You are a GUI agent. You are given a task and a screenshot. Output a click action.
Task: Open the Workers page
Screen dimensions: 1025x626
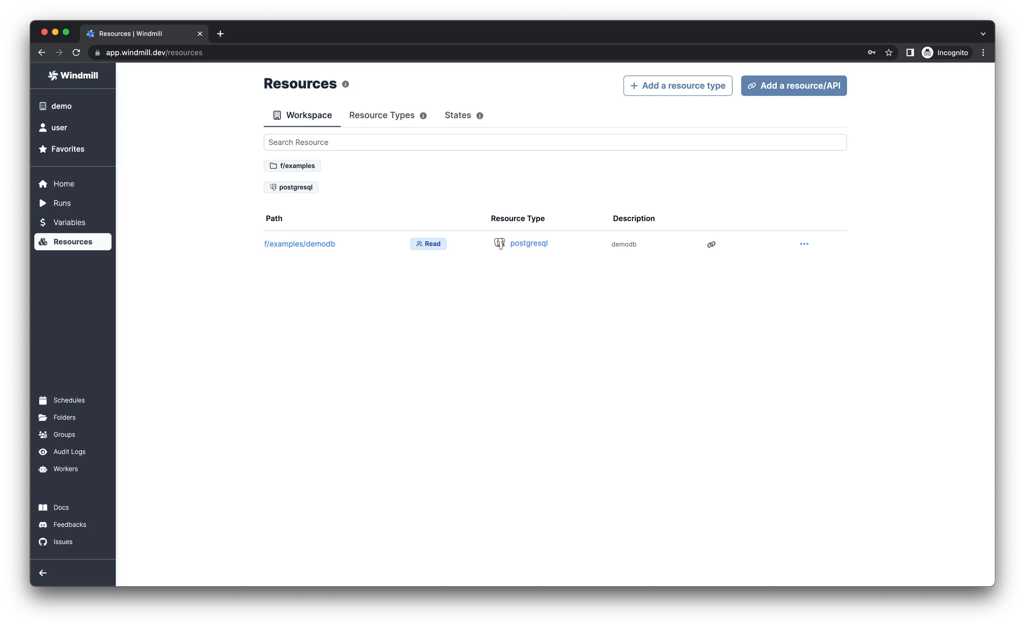tap(65, 468)
